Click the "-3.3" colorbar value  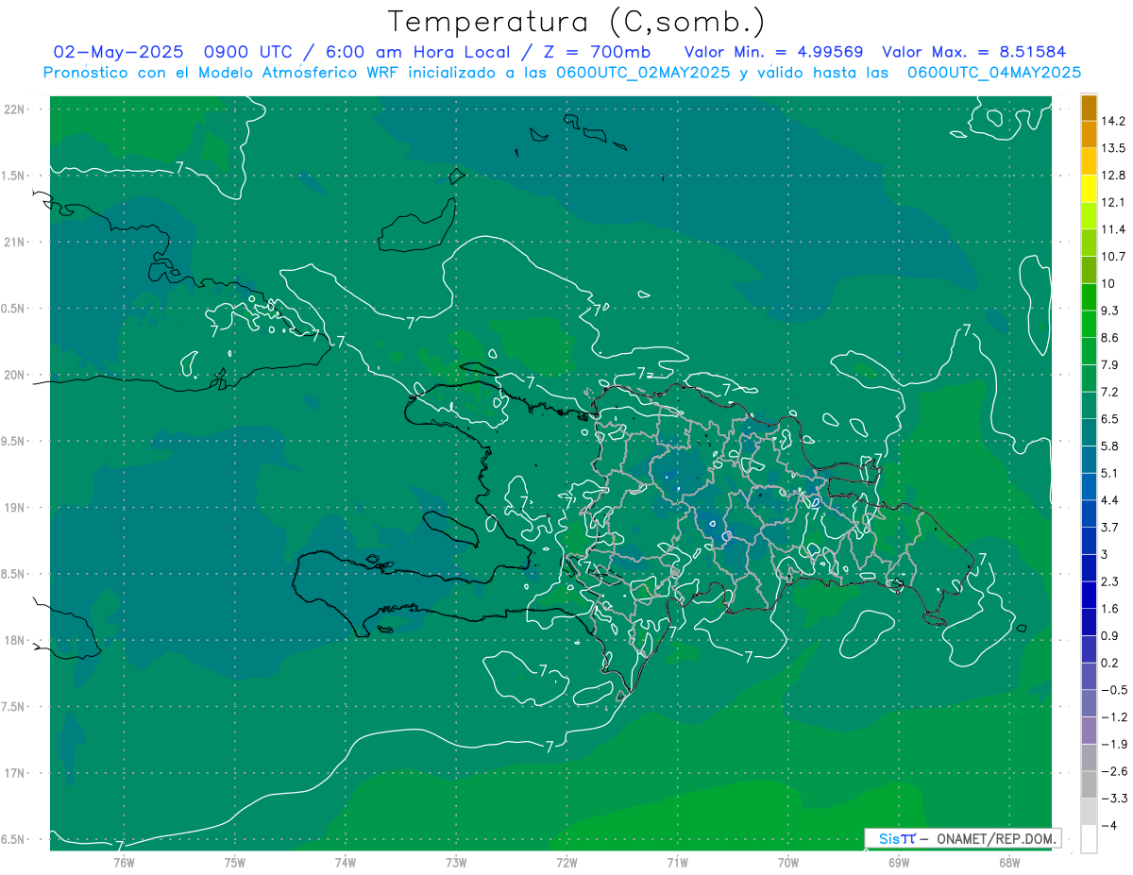[x=1113, y=799]
